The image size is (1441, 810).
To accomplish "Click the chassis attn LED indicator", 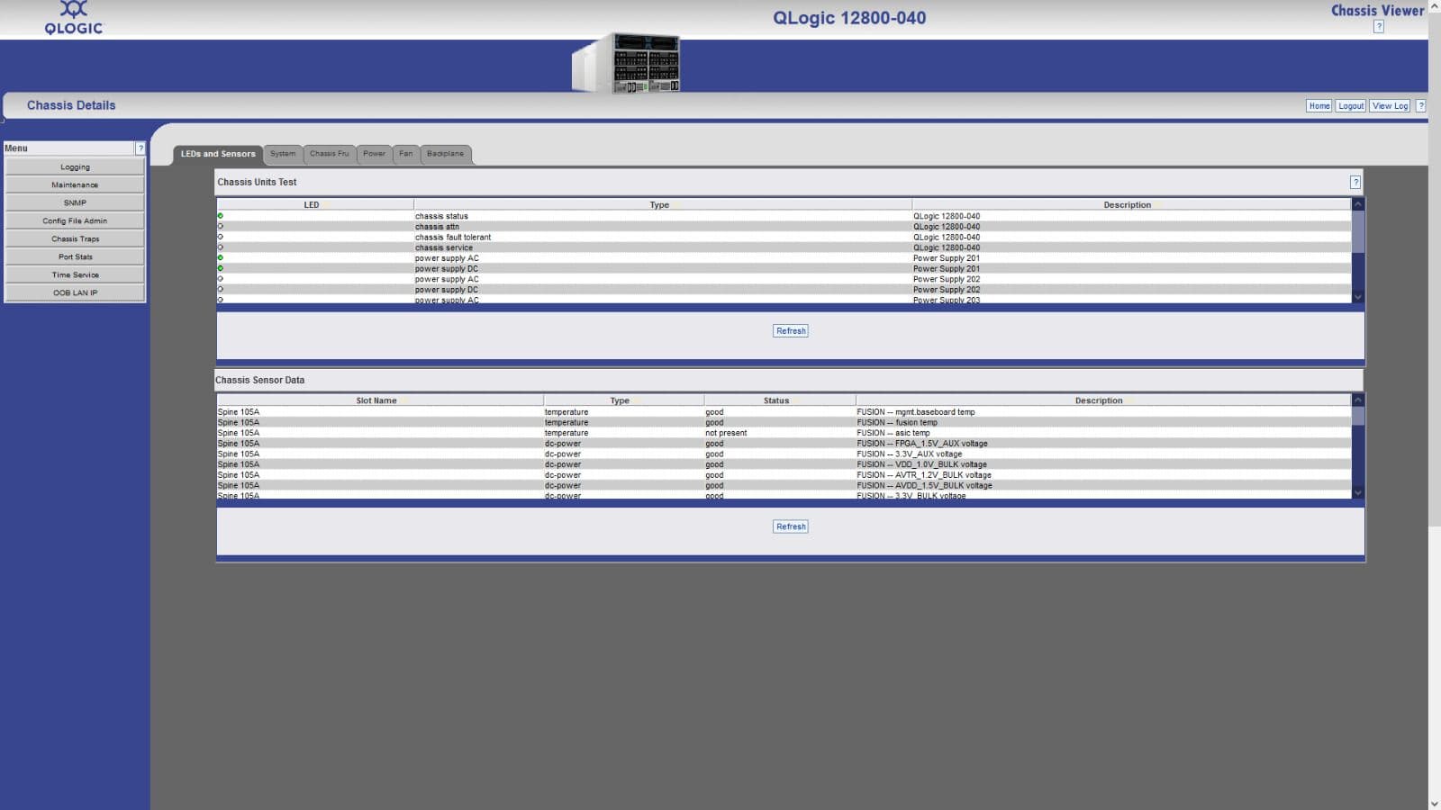I will pos(218,226).
